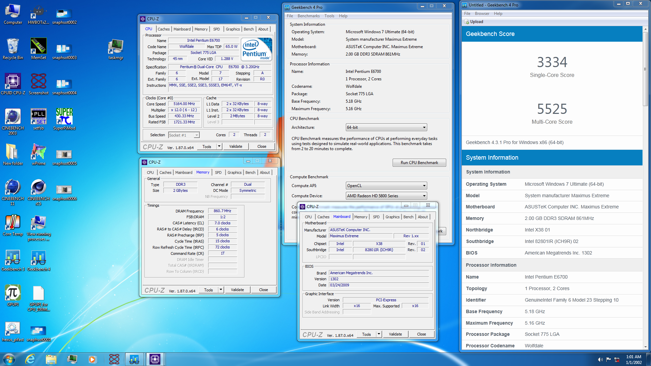Expand Compute Device AMD Radeon dropdown
651x366 pixels.
(x=386, y=196)
